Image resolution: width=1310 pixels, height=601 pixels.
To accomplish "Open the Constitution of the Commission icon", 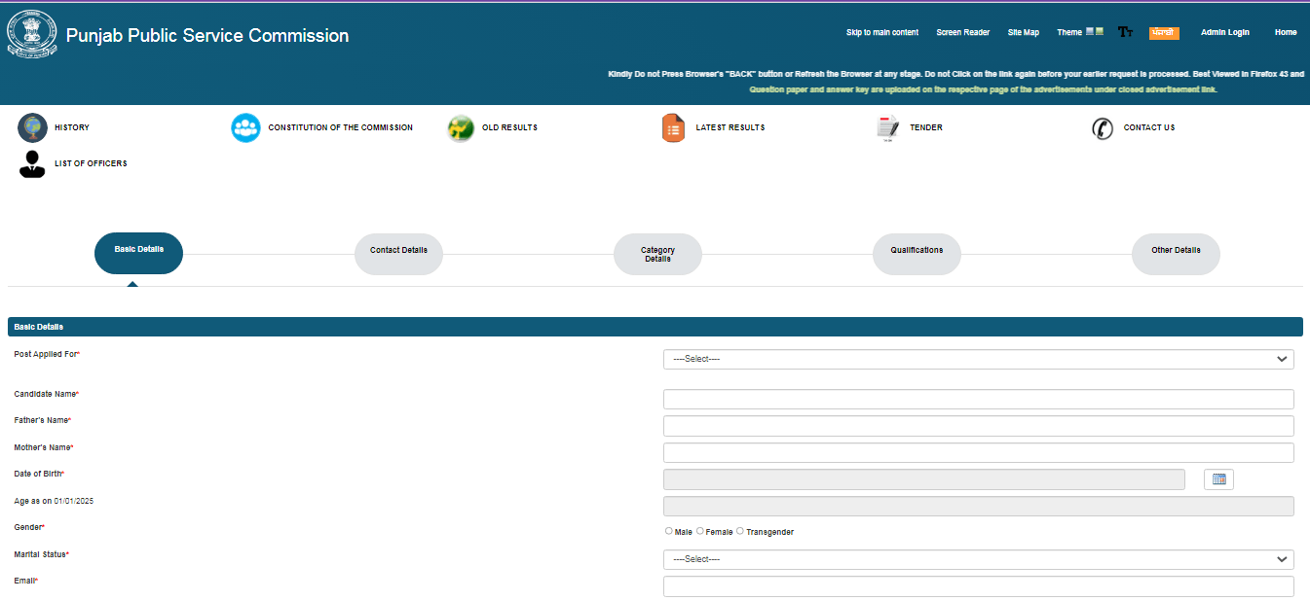I will click(245, 127).
